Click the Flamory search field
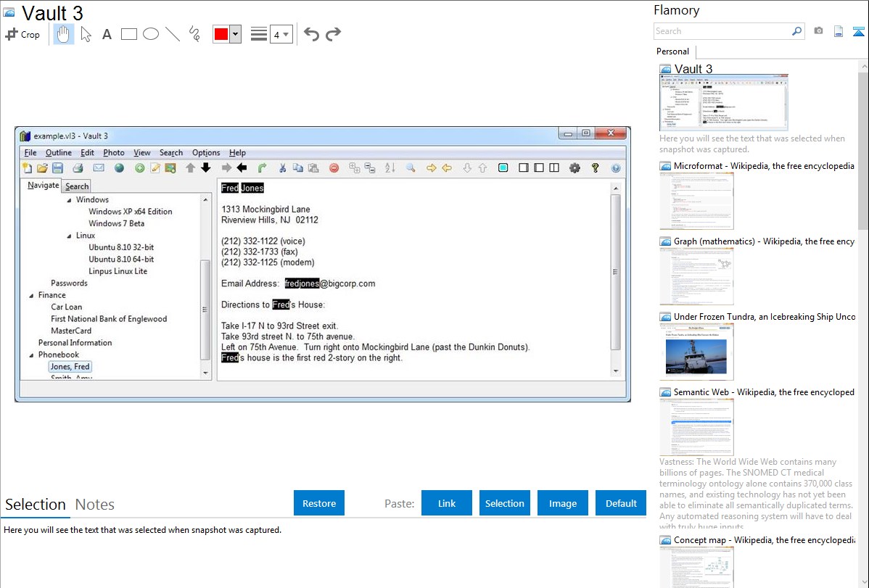Image resolution: width=869 pixels, height=588 pixels. click(x=722, y=32)
